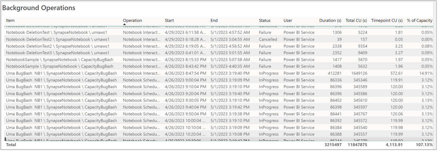
Task: Select NotebookSample row started at 8:15:33 PM
Action: coord(219,59)
